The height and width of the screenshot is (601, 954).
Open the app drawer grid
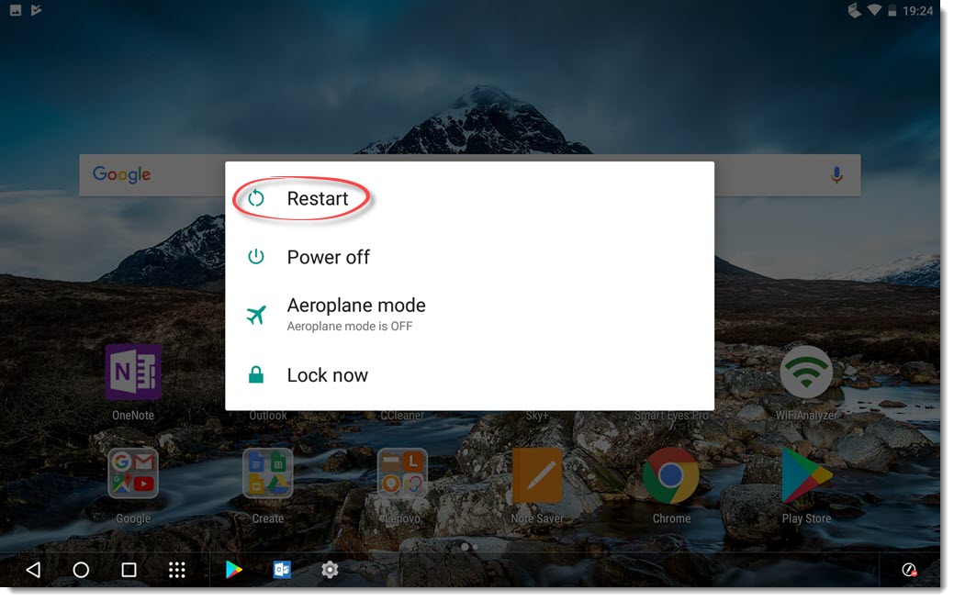pyautogui.click(x=177, y=570)
